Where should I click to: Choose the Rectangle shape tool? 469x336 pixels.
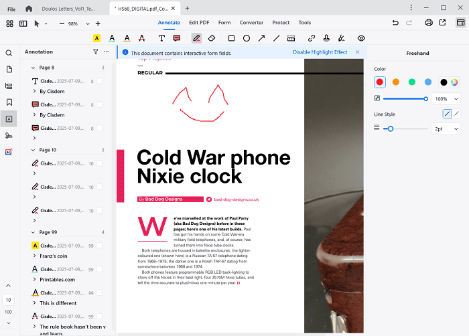(x=231, y=38)
